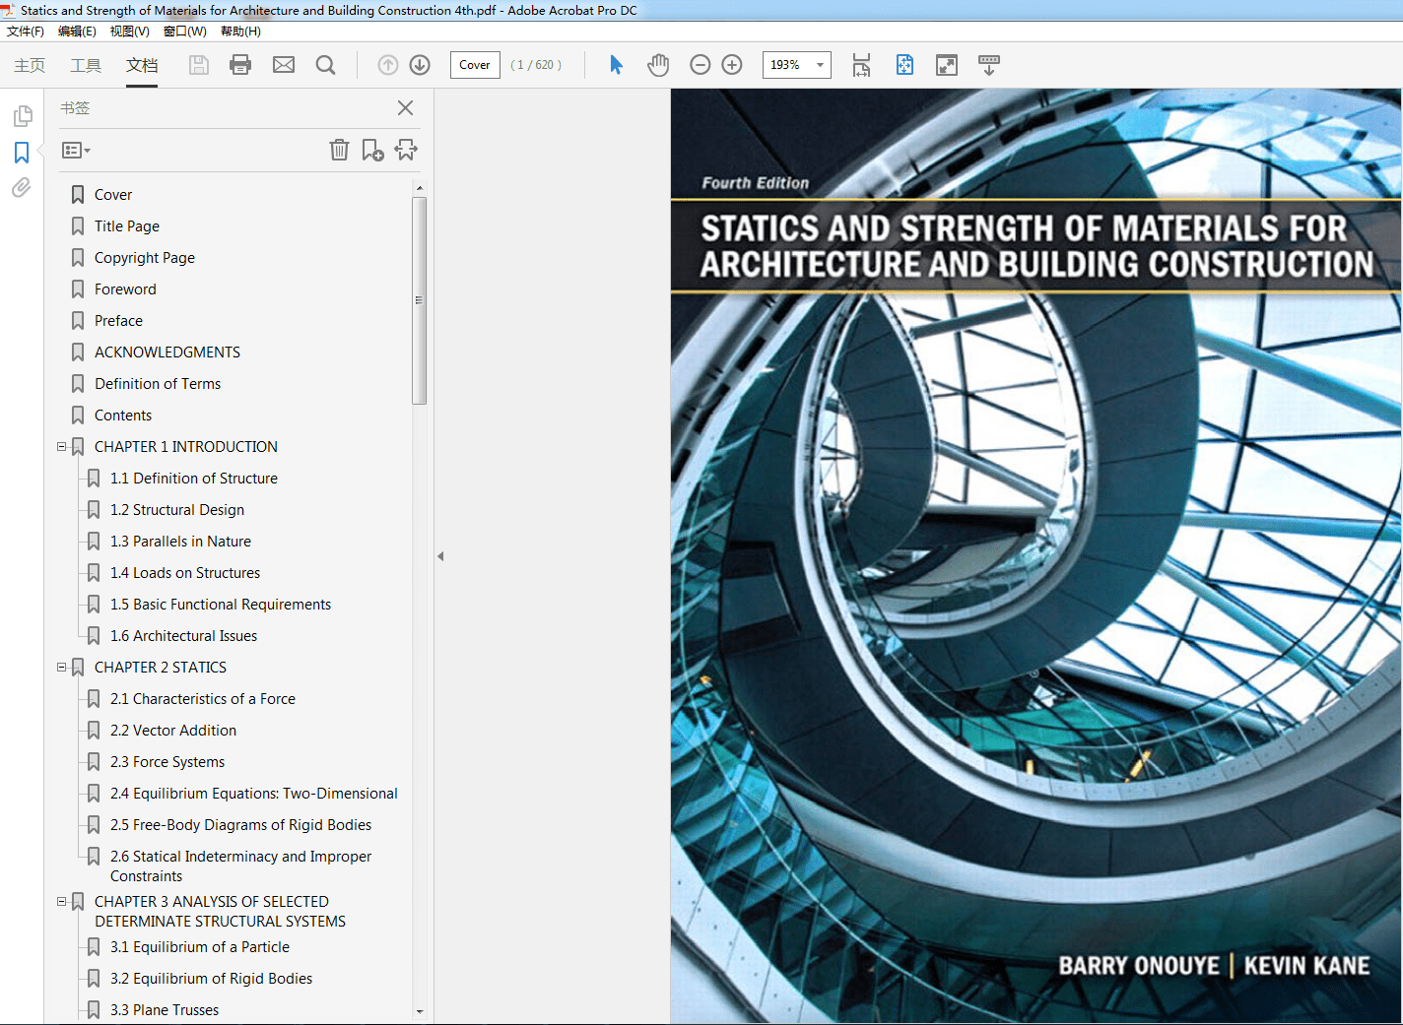Open 2.3 Force Systems bookmark
The image size is (1403, 1025).
167,762
